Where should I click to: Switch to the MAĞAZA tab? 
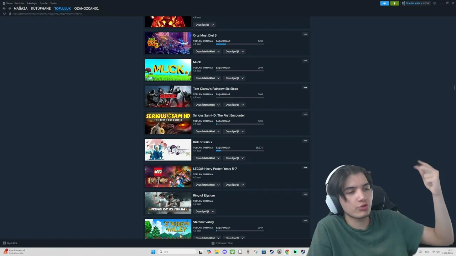[x=21, y=9]
